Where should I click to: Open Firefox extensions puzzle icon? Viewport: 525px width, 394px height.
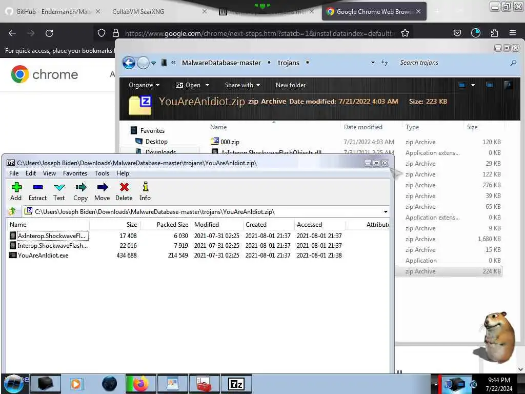click(494, 33)
